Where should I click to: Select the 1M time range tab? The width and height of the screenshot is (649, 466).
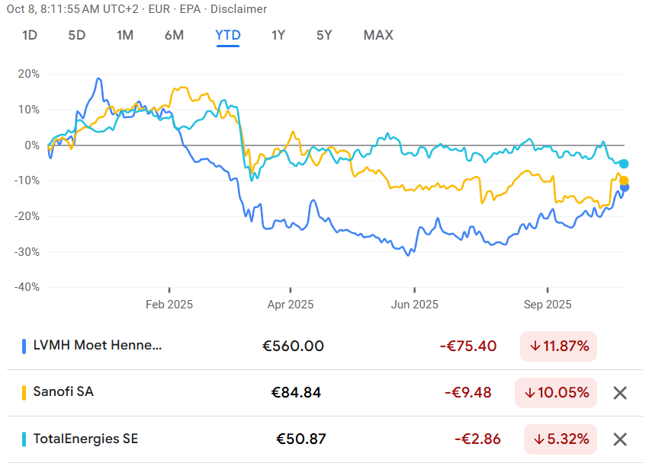pos(125,35)
